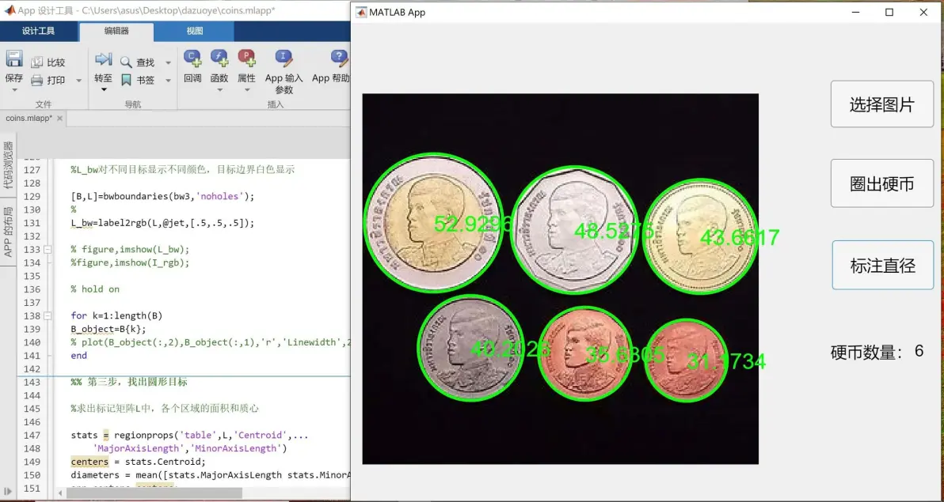Click the 圈出硬币 button
Screen dimensions: 944x502
pos(882,184)
